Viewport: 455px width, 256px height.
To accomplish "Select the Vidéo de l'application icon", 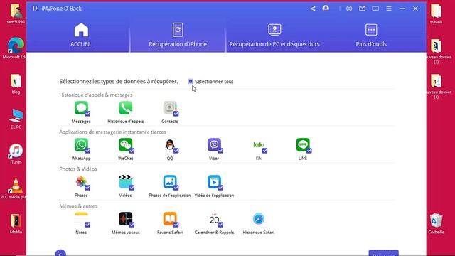I will point(214,182).
